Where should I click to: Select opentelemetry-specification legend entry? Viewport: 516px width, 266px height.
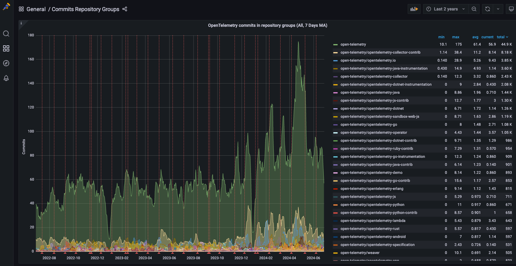coord(377,245)
